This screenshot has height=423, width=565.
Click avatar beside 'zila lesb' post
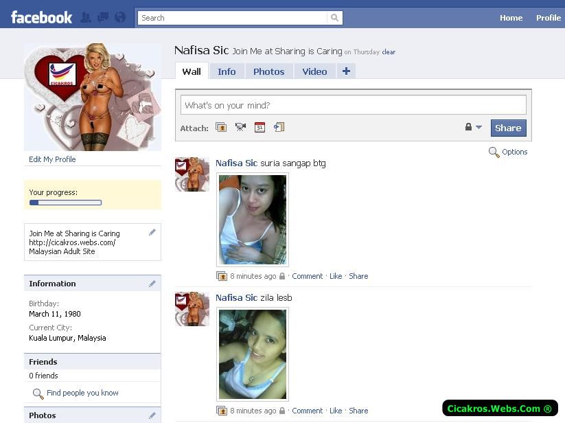192,309
